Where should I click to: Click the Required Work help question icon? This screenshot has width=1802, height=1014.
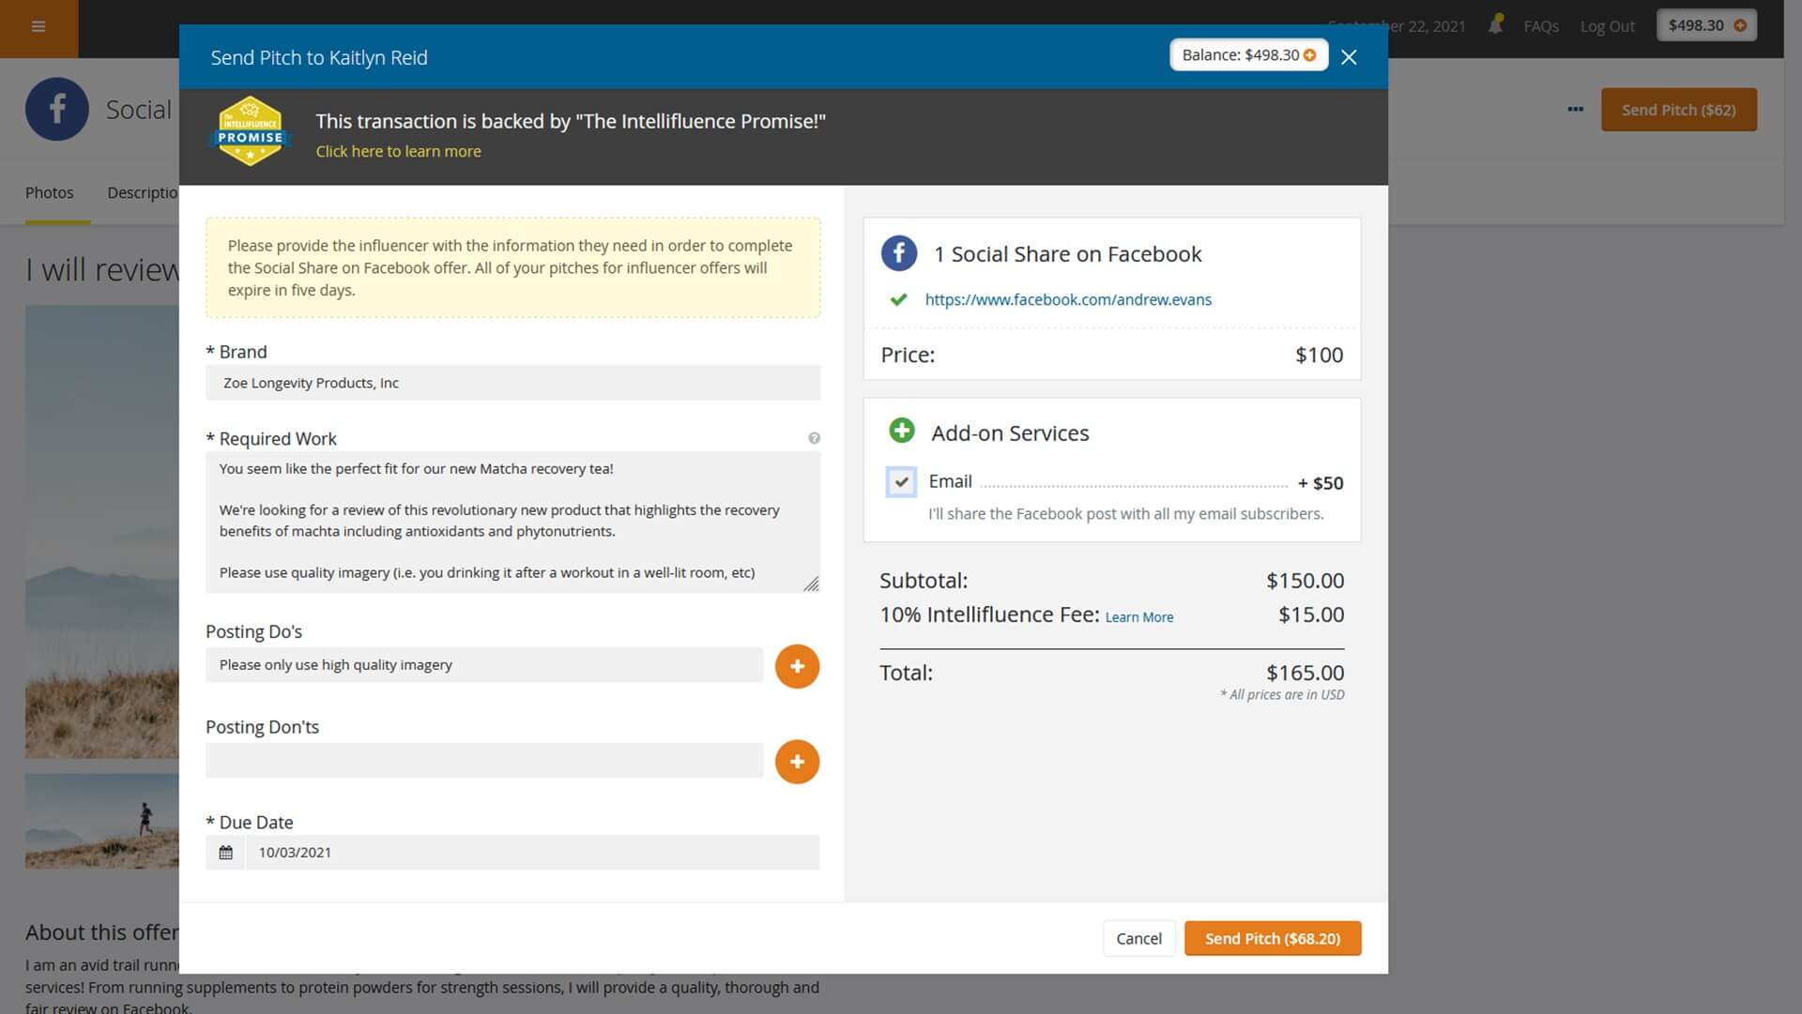tap(814, 438)
